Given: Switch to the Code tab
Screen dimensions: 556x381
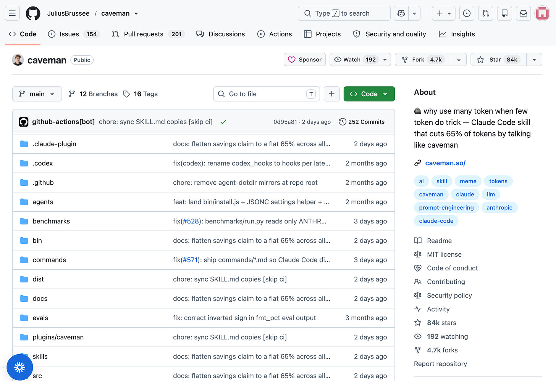Looking at the screenshot, I should pos(23,34).
